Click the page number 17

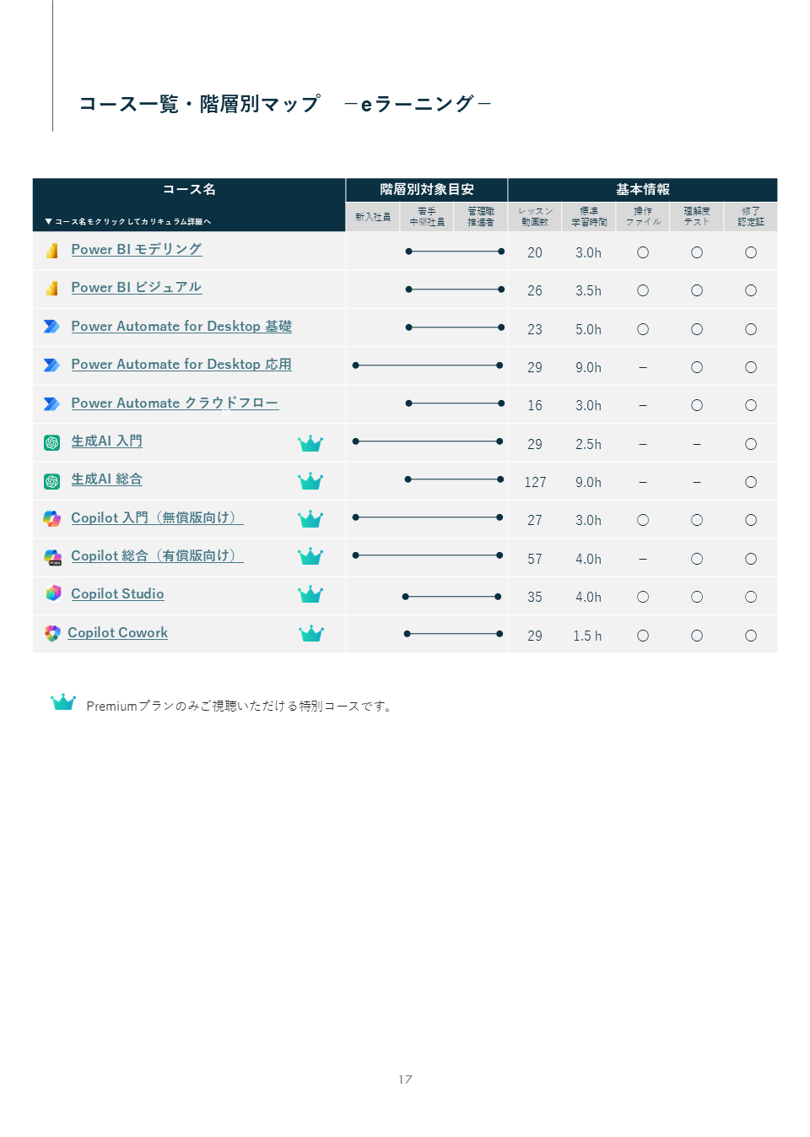click(x=405, y=1080)
